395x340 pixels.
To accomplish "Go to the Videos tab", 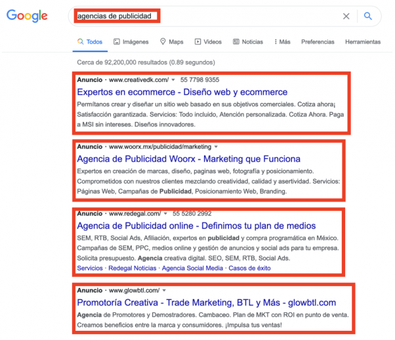I will [208, 42].
